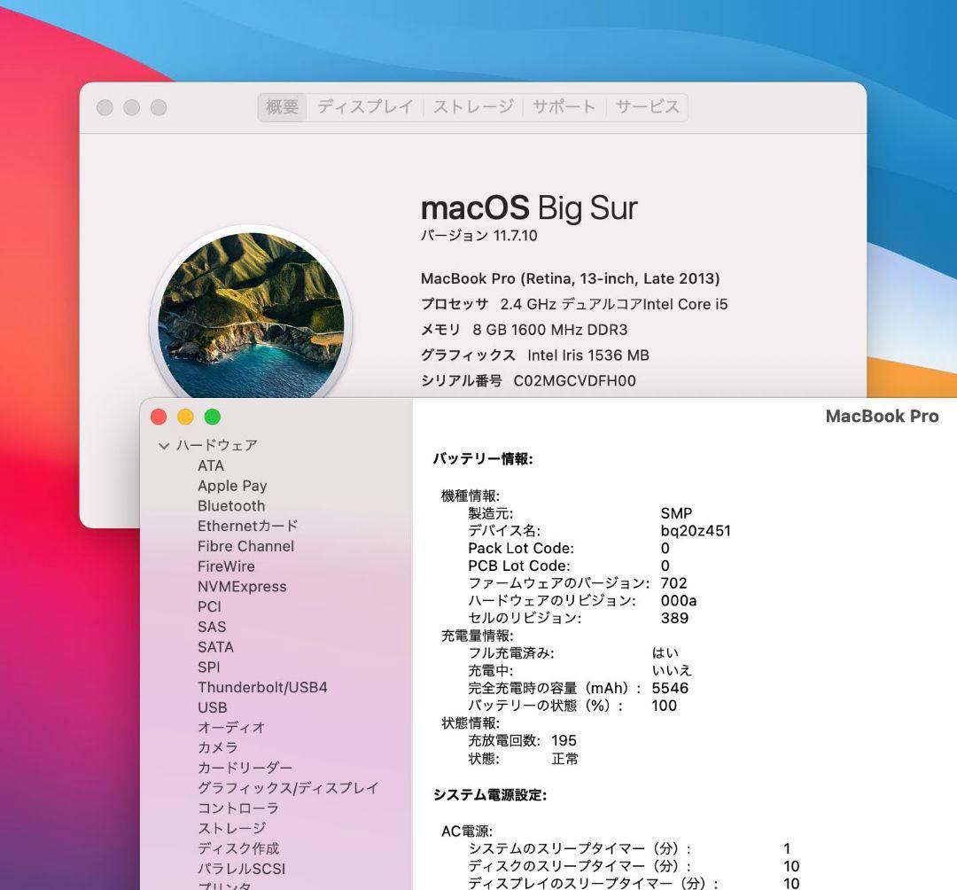Select FireWire in the sidebar
The image size is (957, 890).
(x=225, y=566)
